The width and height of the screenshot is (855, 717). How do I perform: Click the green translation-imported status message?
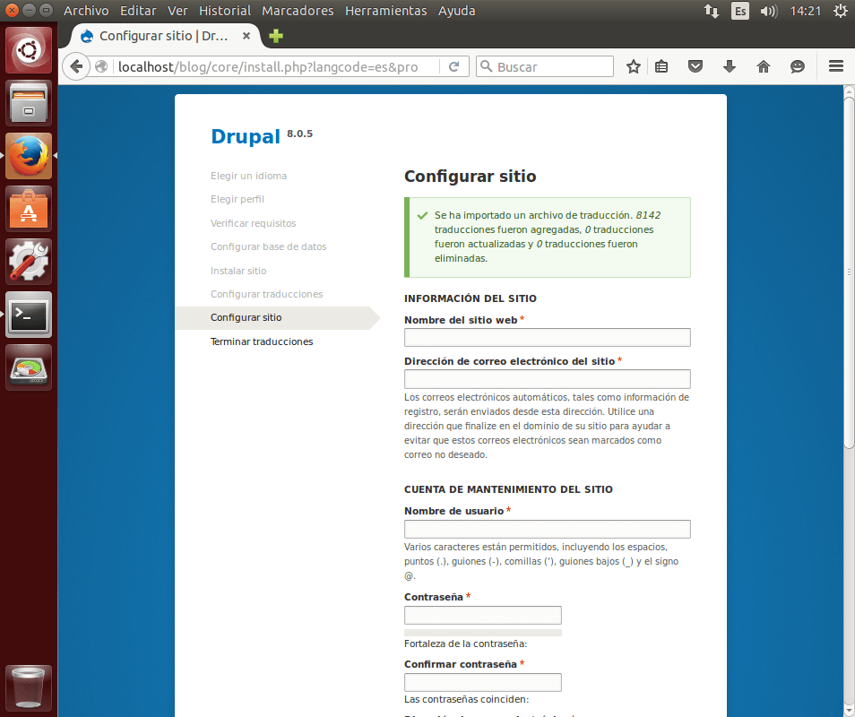pos(547,238)
